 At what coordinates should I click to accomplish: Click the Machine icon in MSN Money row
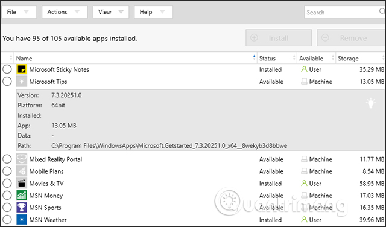(x=304, y=196)
